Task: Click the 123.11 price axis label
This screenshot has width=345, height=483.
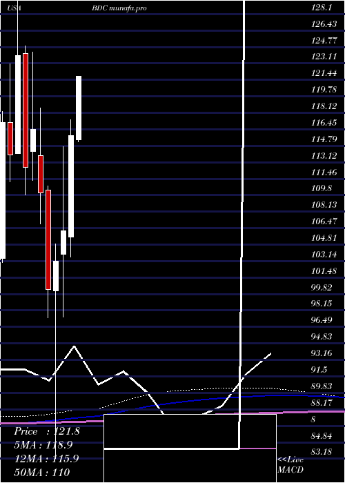Action: tap(324, 57)
